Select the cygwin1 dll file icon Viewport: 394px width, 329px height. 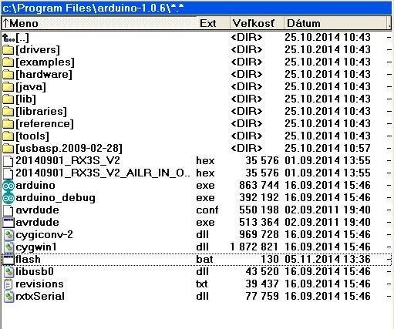tap(8, 247)
